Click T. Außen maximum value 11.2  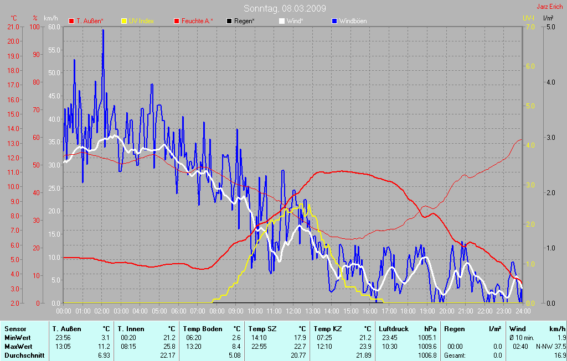point(104,346)
